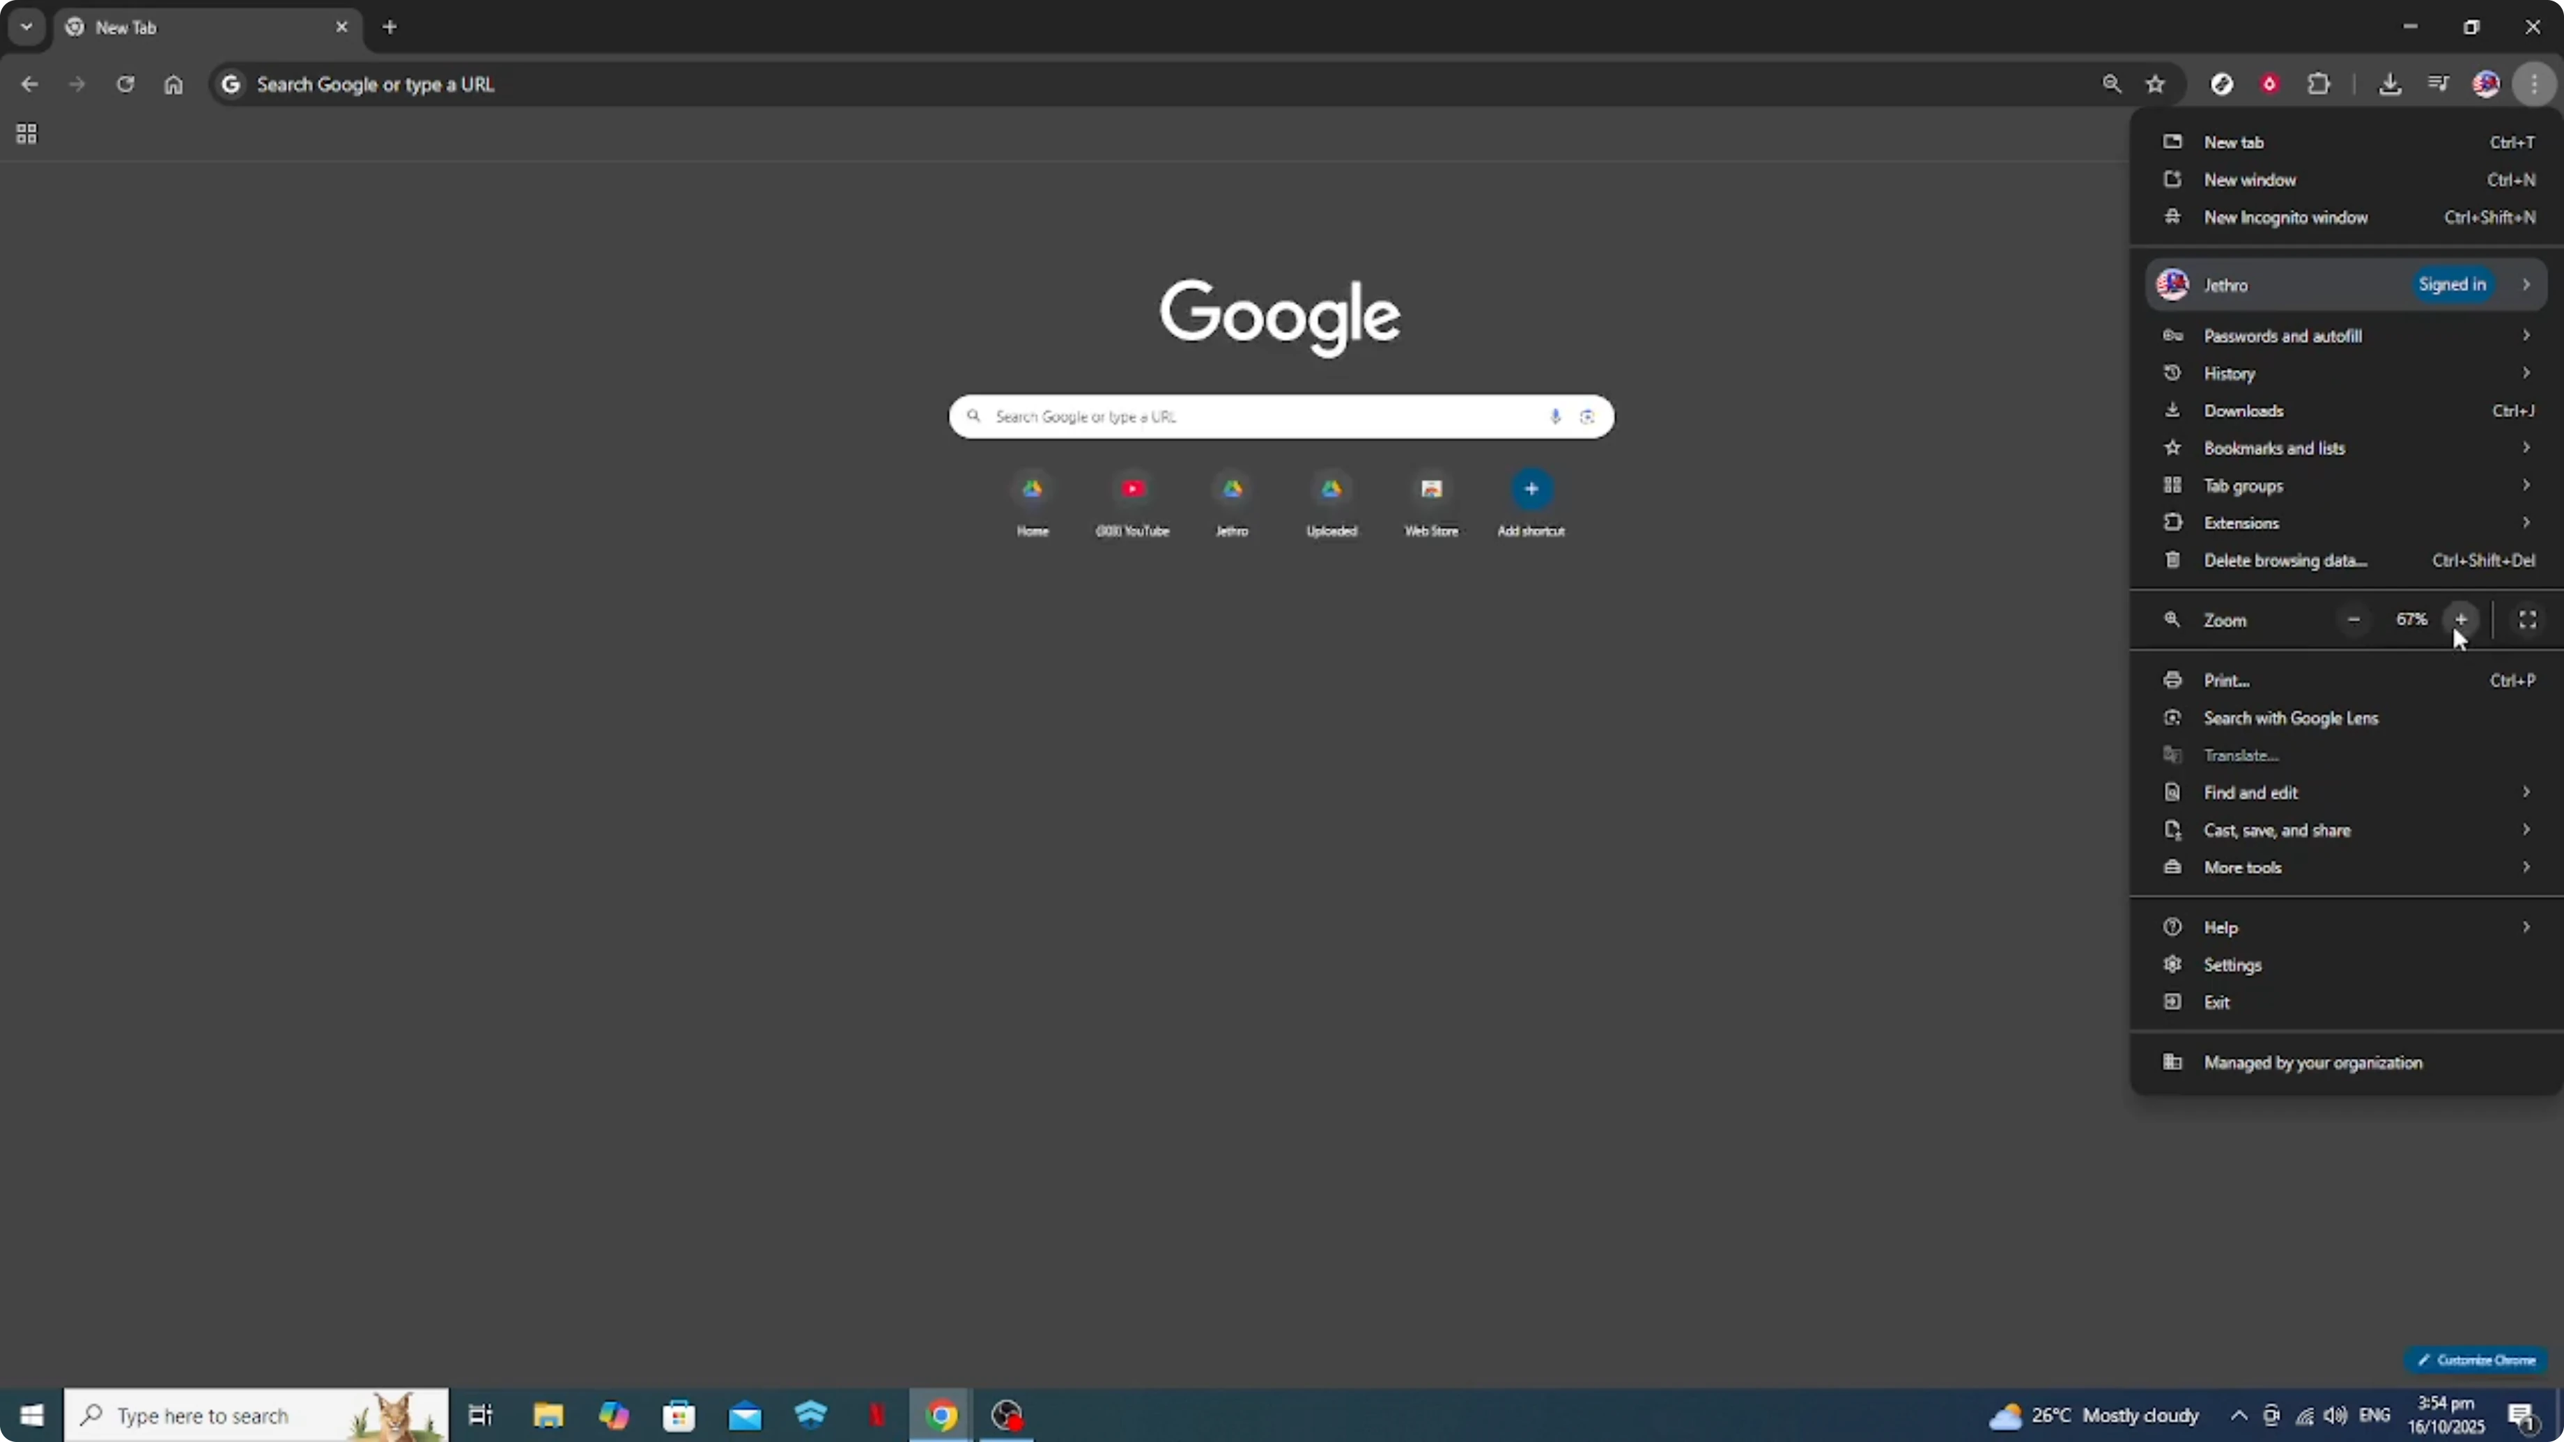This screenshot has width=2564, height=1442.
Task: Open the media controls icon in toolbar
Action: (2439, 84)
